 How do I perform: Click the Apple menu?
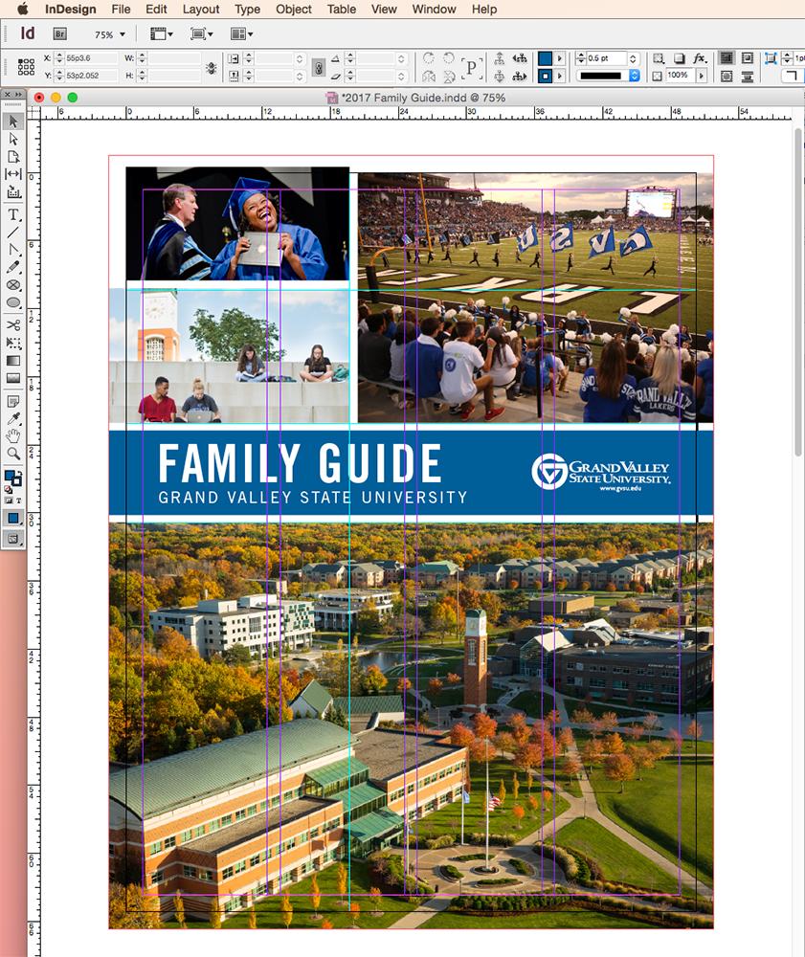[22, 9]
